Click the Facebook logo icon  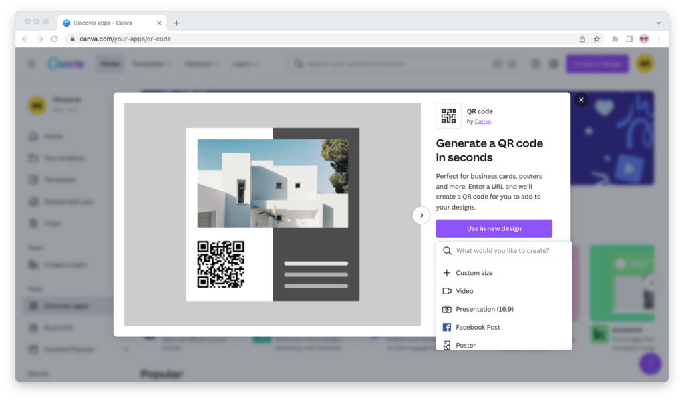[447, 327]
